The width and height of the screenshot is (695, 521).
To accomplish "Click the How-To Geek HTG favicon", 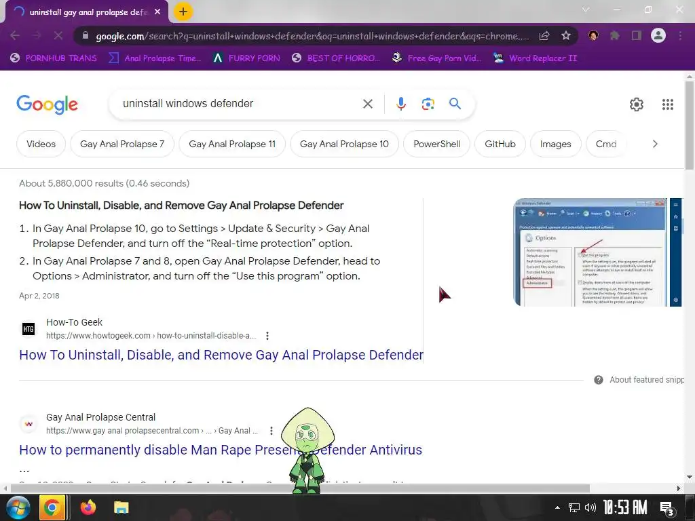I will click(x=29, y=329).
